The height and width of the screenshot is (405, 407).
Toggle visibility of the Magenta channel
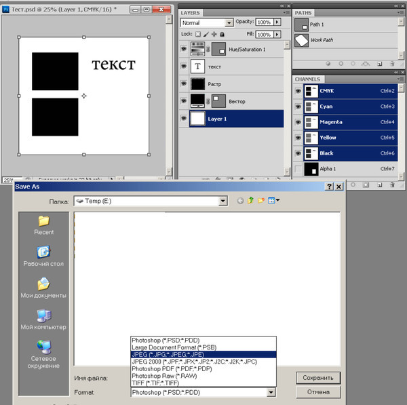pos(298,122)
